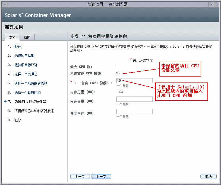Click the 内存总量 (MB) label
This screenshot has height=185, width=221.
click(x=83, y=92)
